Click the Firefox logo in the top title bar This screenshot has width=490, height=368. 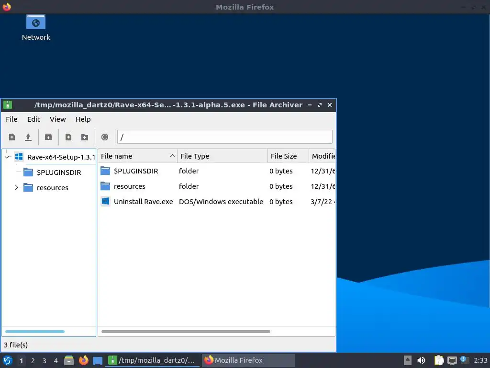pos(7,7)
